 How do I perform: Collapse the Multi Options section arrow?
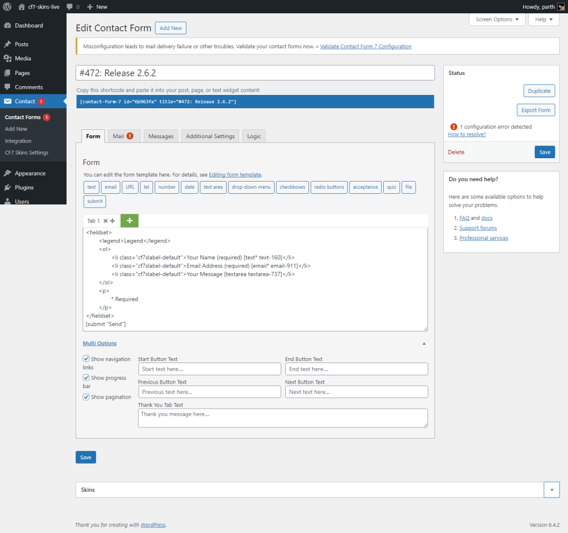click(424, 344)
